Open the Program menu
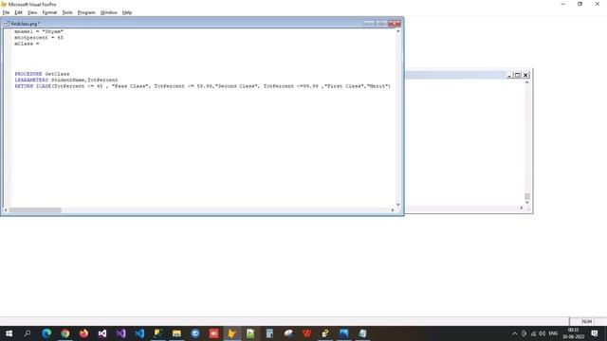The height and width of the screenshot is (341, 607). 86,12
